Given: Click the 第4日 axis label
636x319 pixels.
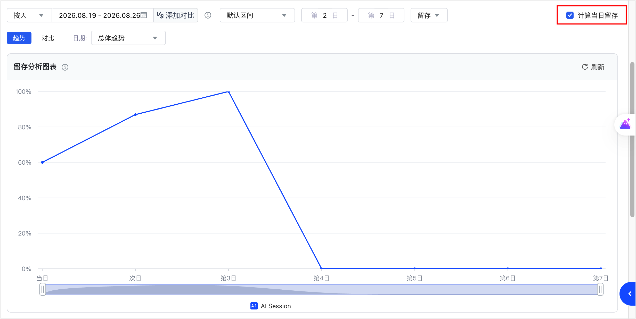Looking at the screenshot, I should [321, 278].
